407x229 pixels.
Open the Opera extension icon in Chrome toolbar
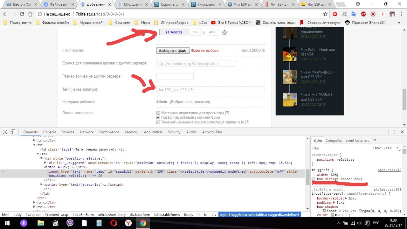point(335,14)
